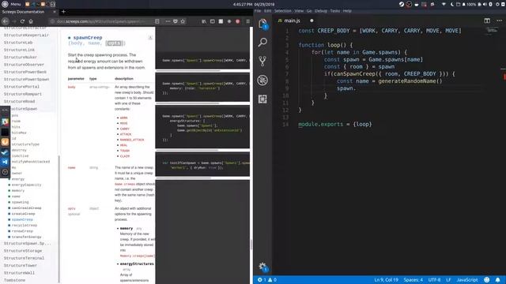506x284 pixels.
Task: Split the VS Code editor
Action: (487, 21)
